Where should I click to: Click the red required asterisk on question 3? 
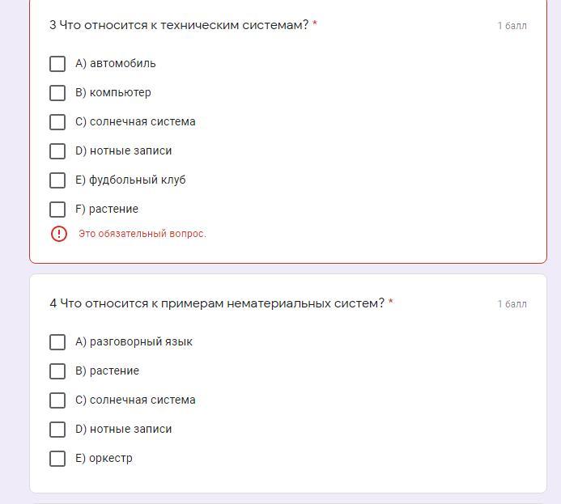pyautogui.click(x=315, y=24)
